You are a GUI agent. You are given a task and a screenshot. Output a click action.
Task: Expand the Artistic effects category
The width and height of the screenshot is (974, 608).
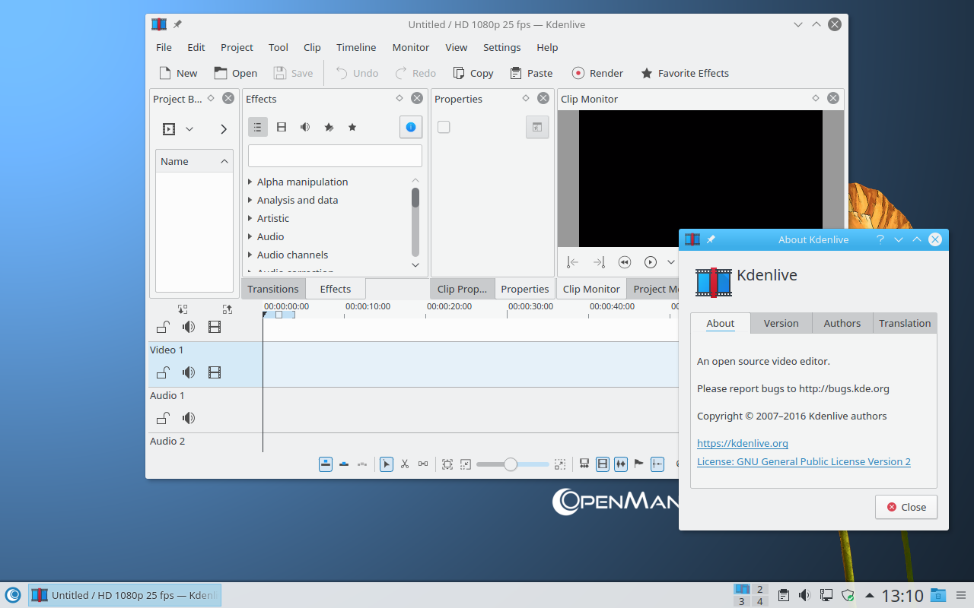(250, 218)
